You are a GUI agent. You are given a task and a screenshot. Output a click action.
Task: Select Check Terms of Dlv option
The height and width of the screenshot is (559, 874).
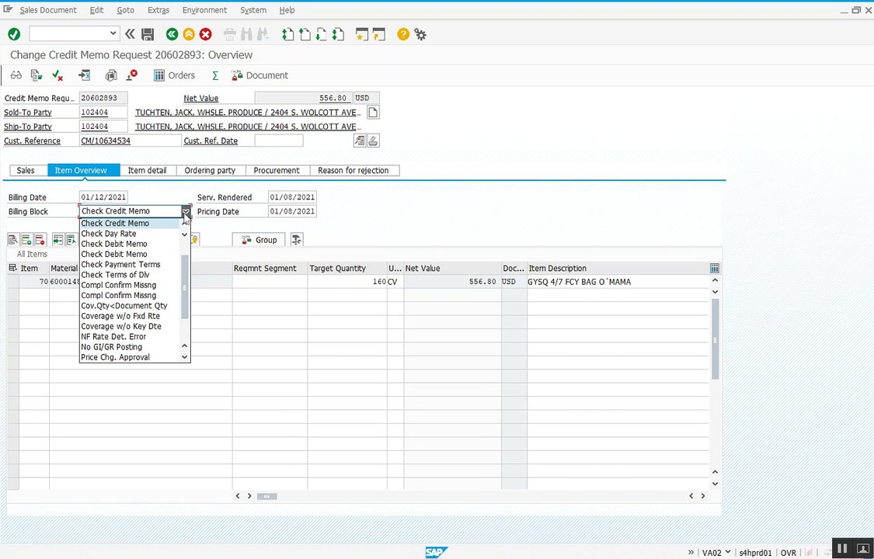coord(116,275)
